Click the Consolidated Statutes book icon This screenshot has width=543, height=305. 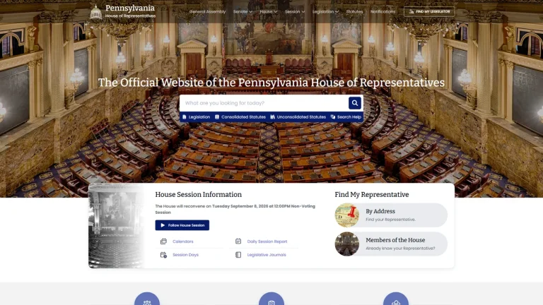point(217,117)
